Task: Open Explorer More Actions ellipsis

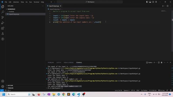Action: [x=43, y=6]
